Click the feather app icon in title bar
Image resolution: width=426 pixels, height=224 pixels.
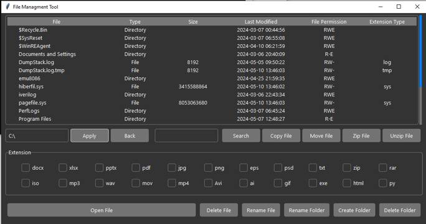coord(7,6)
